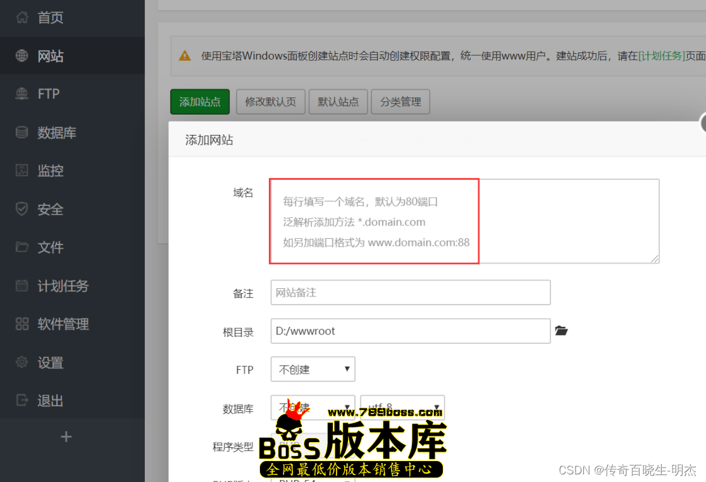Image resolution: width=706 pixels, height=482 pixels.
Task: Browse root directory with folder icon
Action: pyautogui.click(x=561, y=331)
